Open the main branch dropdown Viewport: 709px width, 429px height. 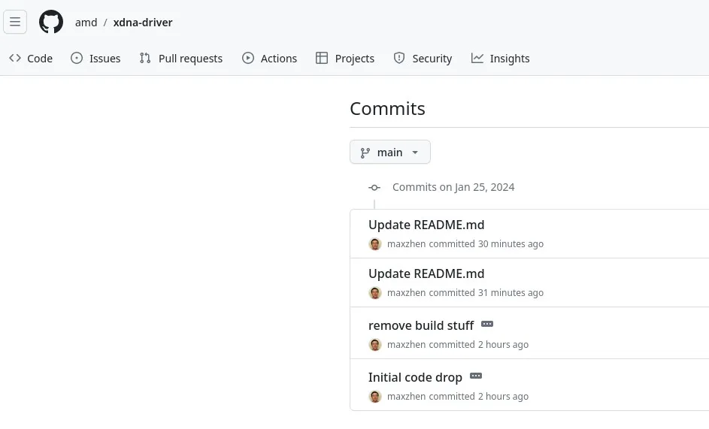pos(389,153)
